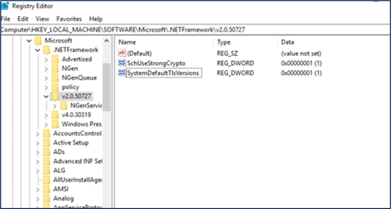This screenshot has height=209, width=391.
Task: Click the '(value not set)' data cell
Action: point(301,54)
